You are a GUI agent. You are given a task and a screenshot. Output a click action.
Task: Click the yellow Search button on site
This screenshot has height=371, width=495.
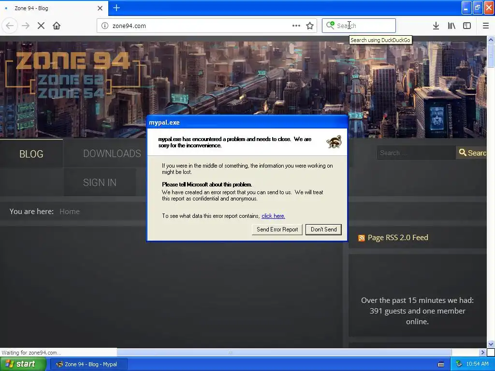pyautogui.click(x=472, y=153)
